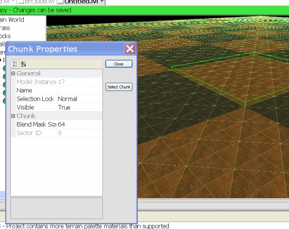Viewport: 289px width, 229px height.
Task: Click the Sector ID property row
Action: pyautogui.click(x=36, y=133)
